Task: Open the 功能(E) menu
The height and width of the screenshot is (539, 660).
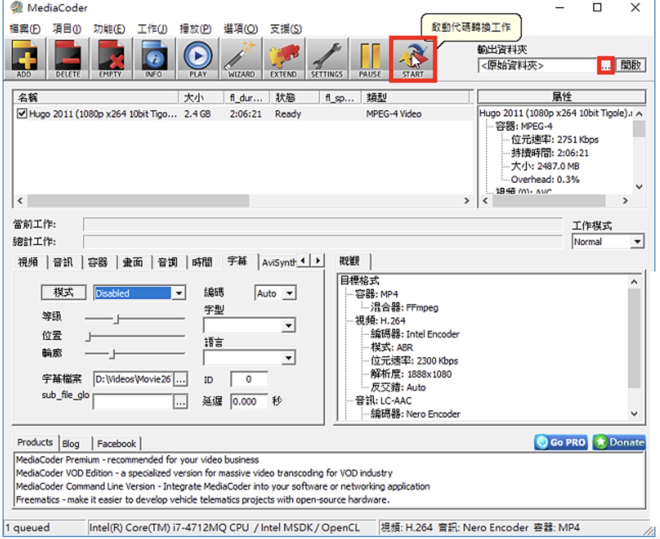Action: click(109, 29)
